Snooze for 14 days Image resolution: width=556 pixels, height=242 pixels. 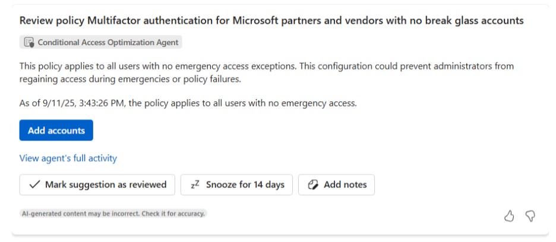245,185
